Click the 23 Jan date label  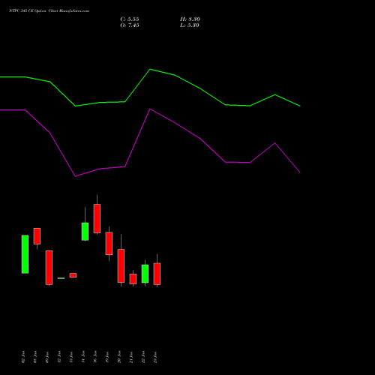click(155, 357)
